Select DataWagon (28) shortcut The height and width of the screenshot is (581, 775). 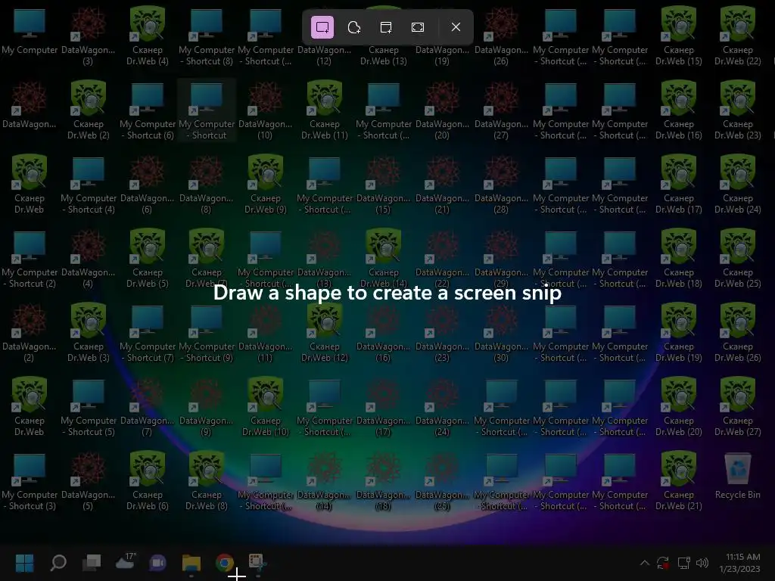501,185
